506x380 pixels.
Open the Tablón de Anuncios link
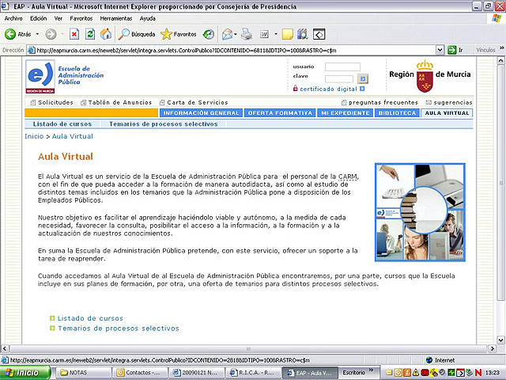(119, 102)
